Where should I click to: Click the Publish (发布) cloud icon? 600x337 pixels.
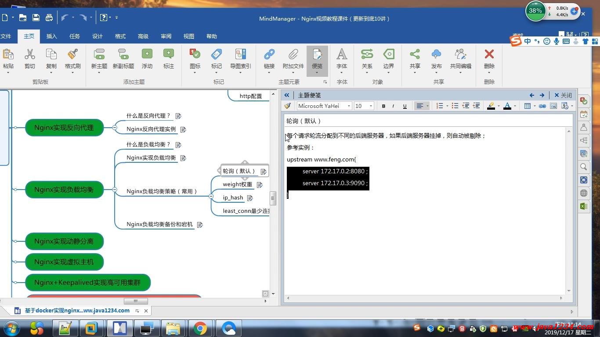point(436,54)
